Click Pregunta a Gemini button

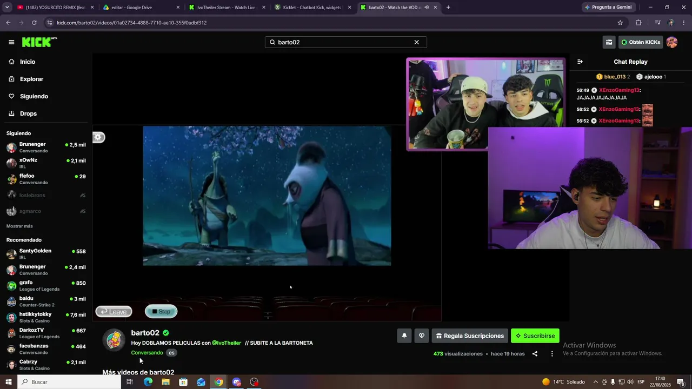coord(608,8)
